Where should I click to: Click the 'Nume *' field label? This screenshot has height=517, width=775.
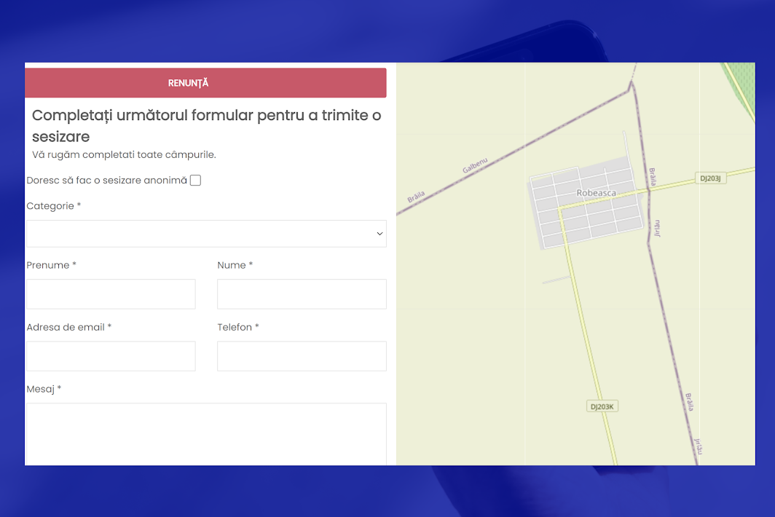pos(235,265)
